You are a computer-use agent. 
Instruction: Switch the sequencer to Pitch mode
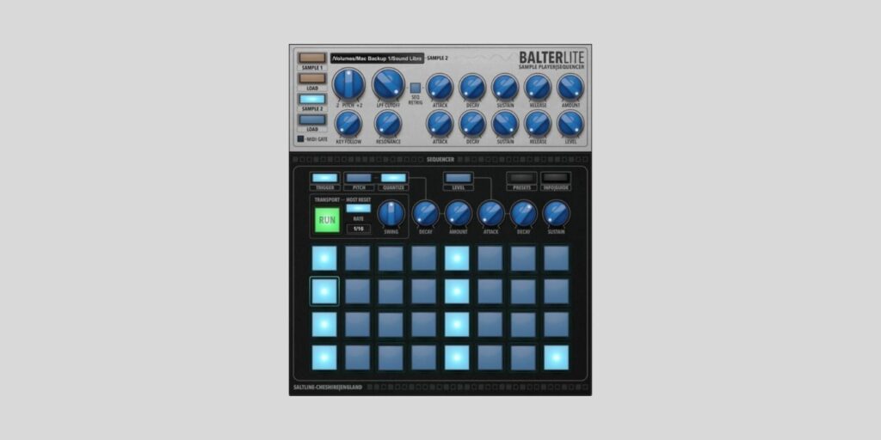pos(359,178)
